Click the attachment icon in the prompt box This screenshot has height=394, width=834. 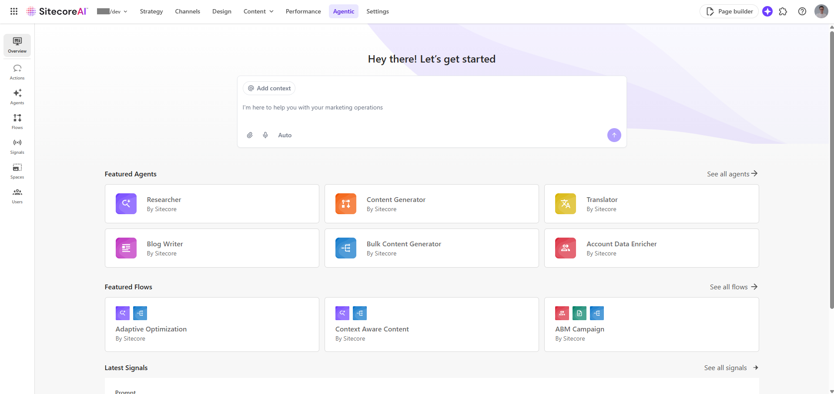click(250, 135)
